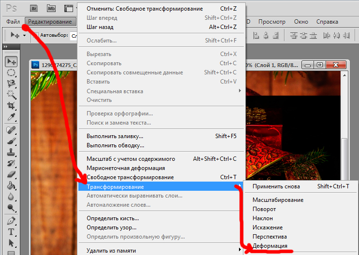Select the Path Selection tool

tap(11, 242)
